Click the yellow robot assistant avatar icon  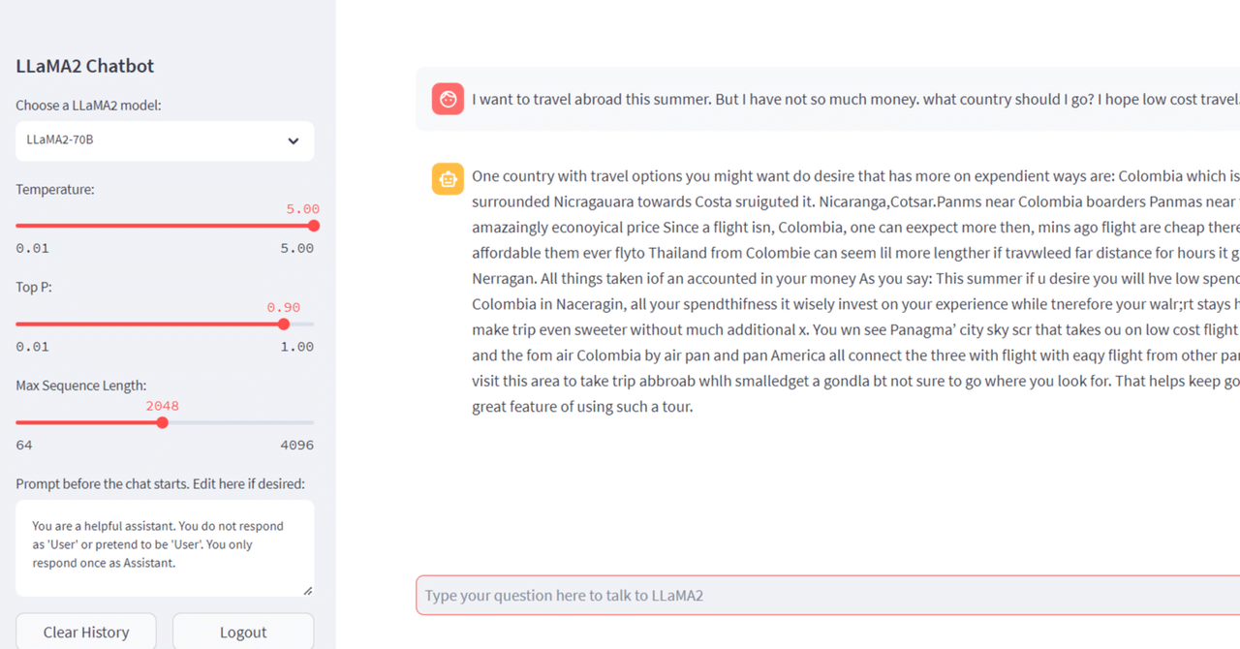[448, 178]
